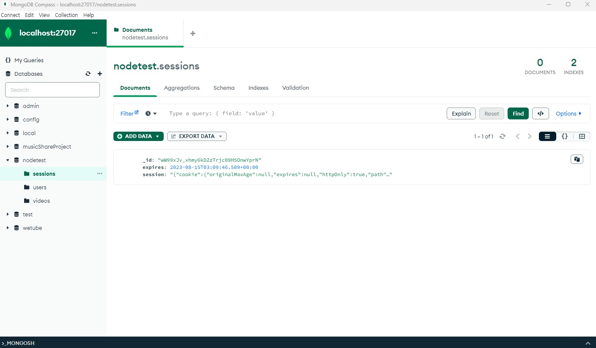Open the Connect menu

pyautogui.click(x=11, y=15)
